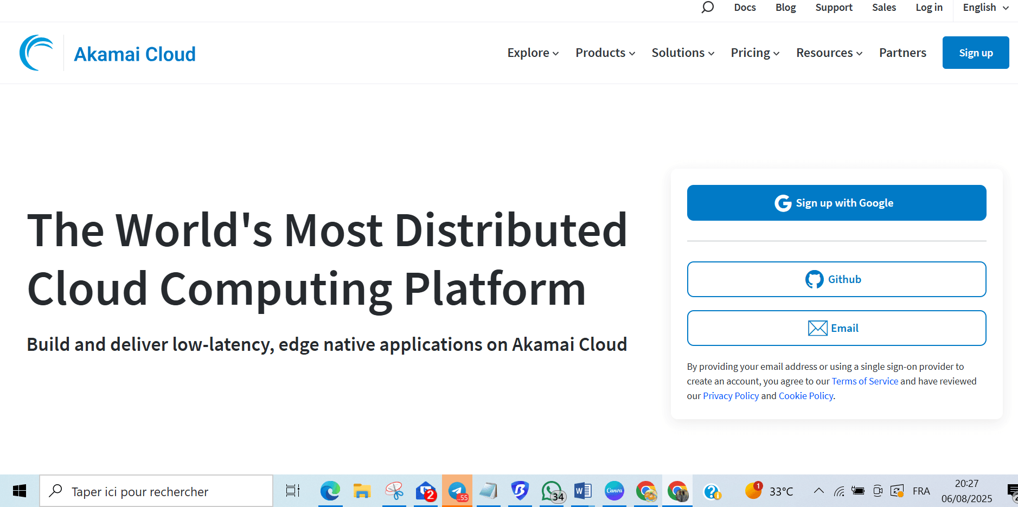Open the Mail app with 2 badge
This screenshot has width=1018, height=507.
pos(426,491)
